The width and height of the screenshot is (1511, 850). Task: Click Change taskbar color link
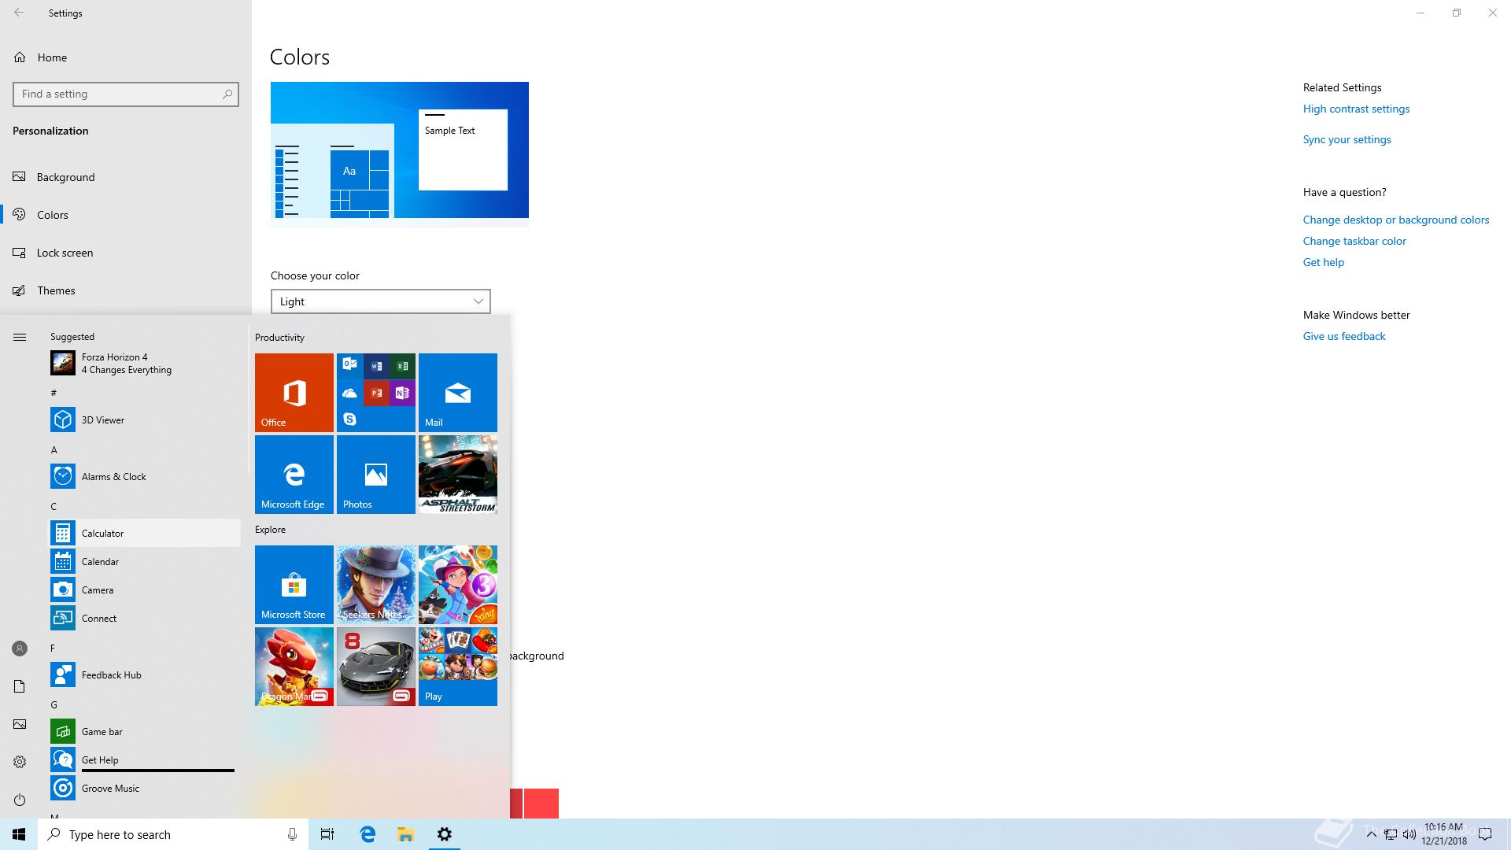[1354, 241]
